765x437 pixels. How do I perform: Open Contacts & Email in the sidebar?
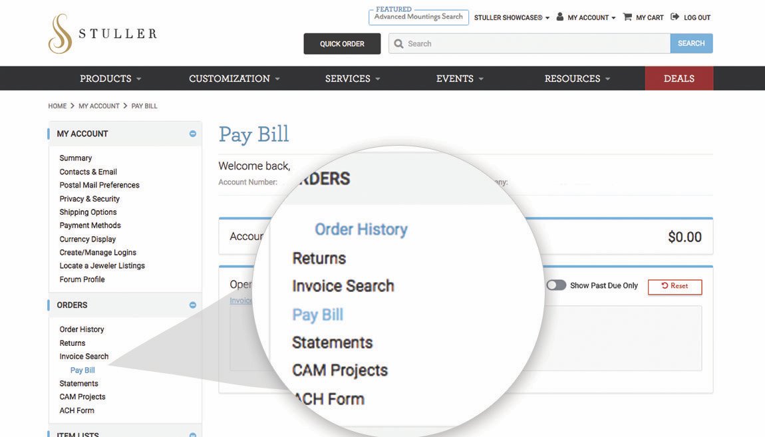tap(88, 172)
